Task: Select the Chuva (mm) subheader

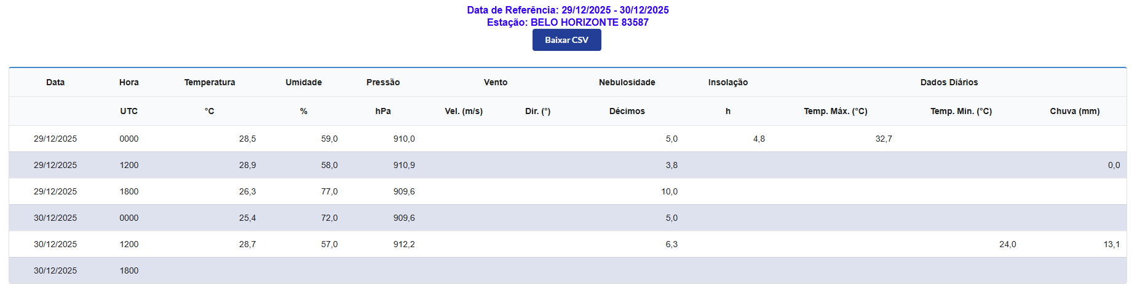Action: tap(1074, 111)
